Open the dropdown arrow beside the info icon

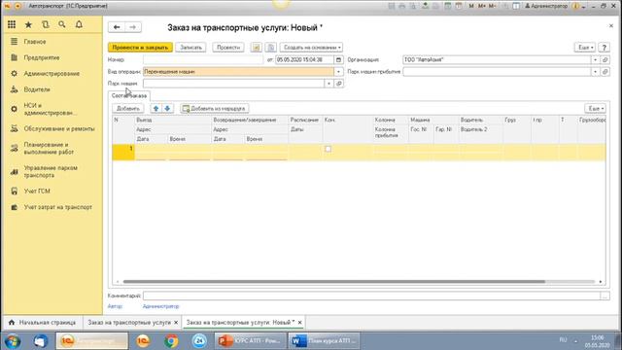(583, 7)
